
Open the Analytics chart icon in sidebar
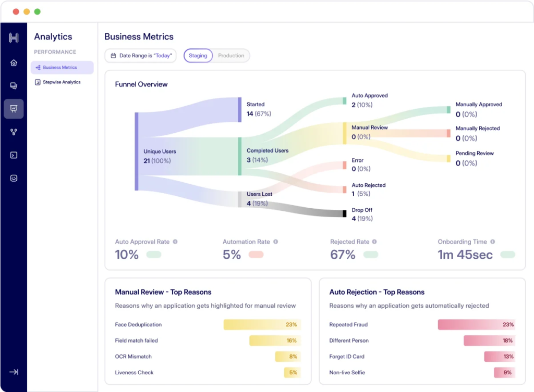[x=14, y=109]
